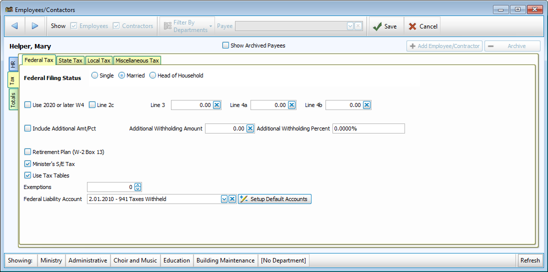Viewport: 548px width, 272px height.
Task: Open the Totals side tab
Action: tap(13, 100)
